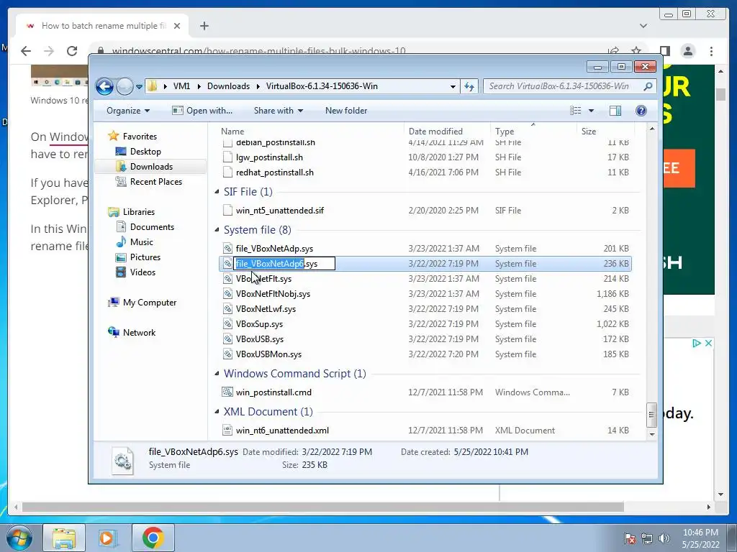Close the ad with X icon
Screen dimensions: 737x552
tap(708, 343)
